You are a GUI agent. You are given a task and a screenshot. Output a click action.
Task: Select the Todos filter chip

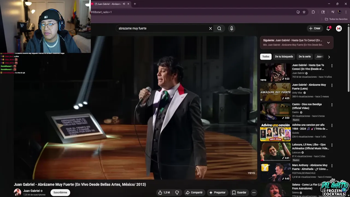[x=266, y=57]
